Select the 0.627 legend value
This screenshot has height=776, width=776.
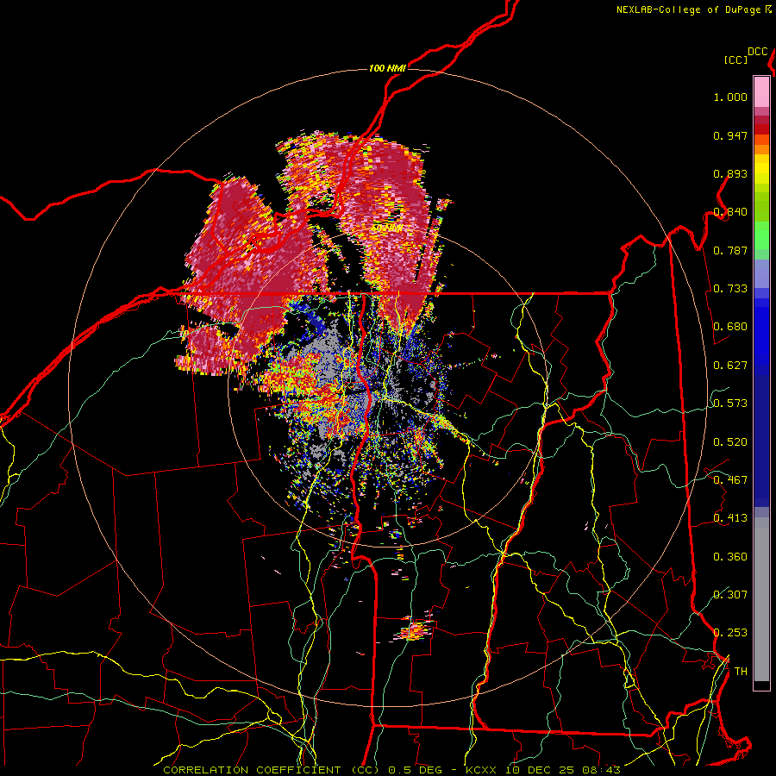[730, 366]
